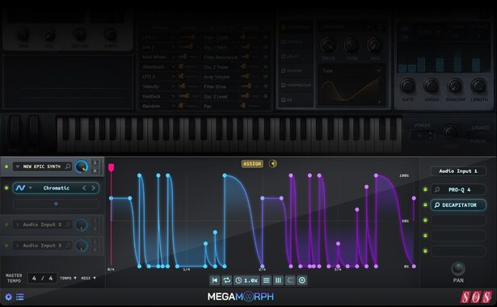Toggle power LED of Audio Input 3
The width and height of the screenshot is (497, 307).
pyautogui.click(x=6, y=246)
